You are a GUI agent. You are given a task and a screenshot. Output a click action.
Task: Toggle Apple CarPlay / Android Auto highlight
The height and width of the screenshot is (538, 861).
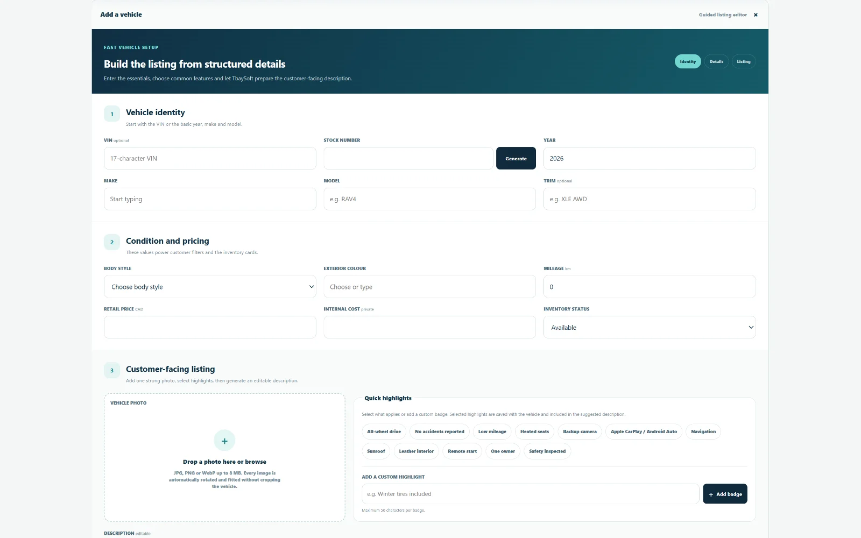644,431
